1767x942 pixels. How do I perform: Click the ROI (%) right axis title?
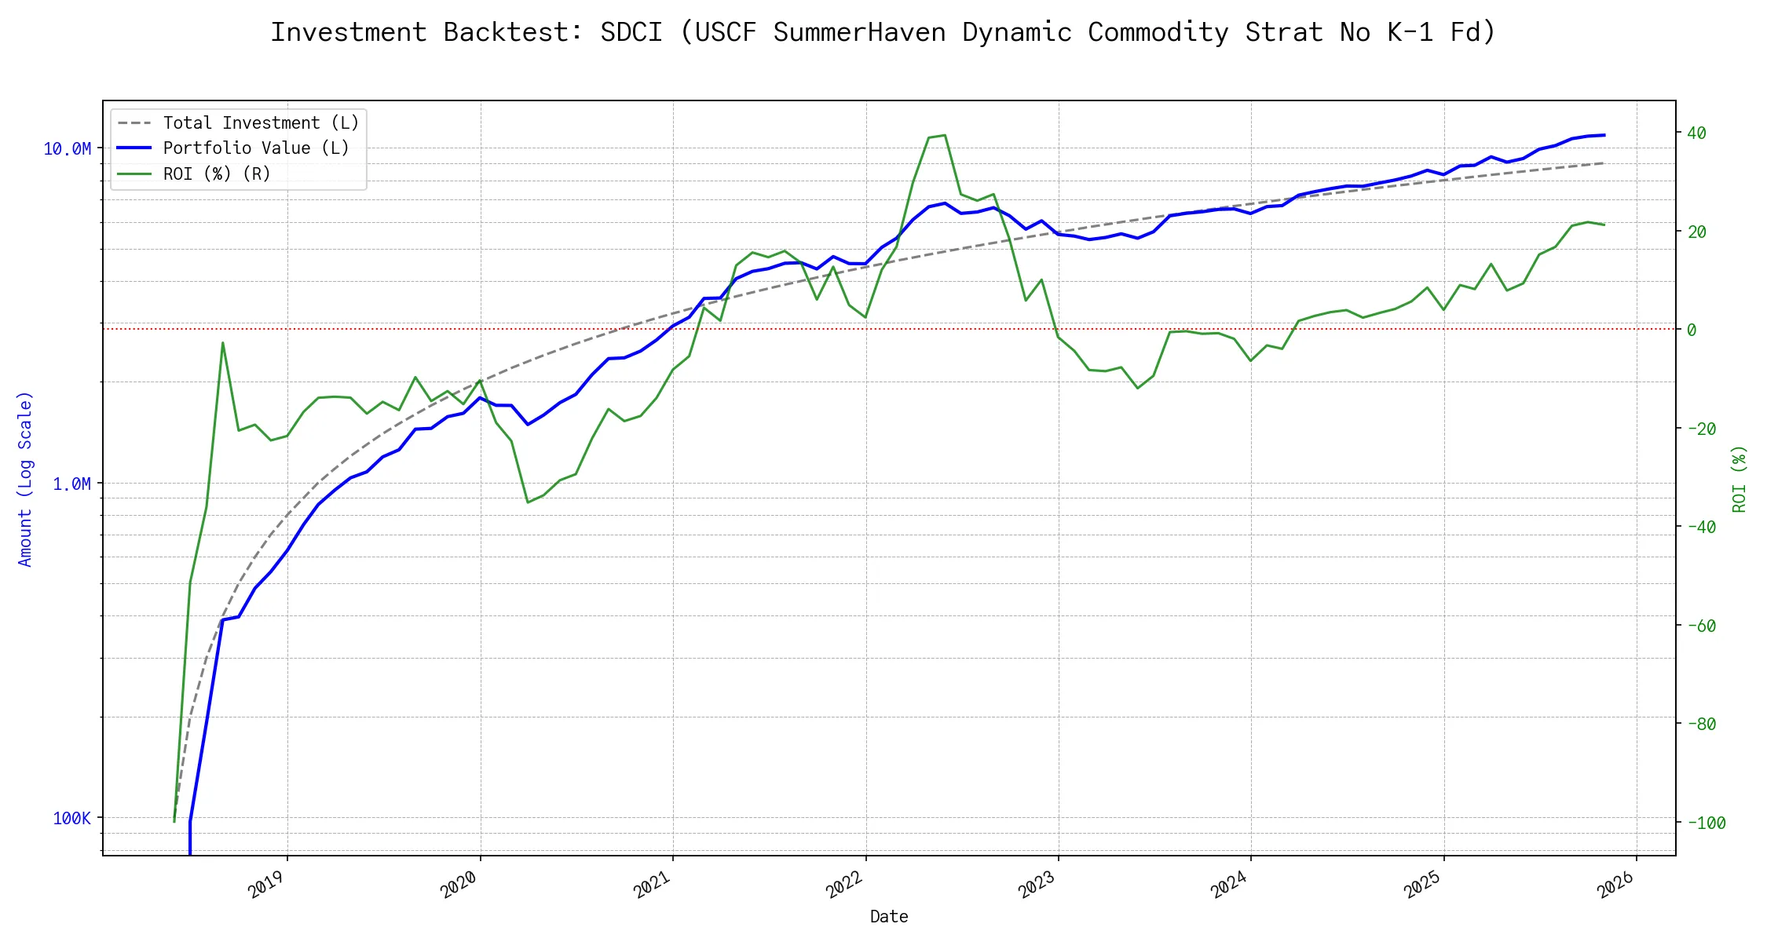1739,479
